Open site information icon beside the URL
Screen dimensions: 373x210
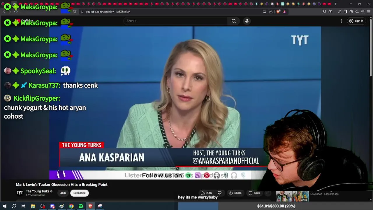pyautogui.click(x=82, y=12)
